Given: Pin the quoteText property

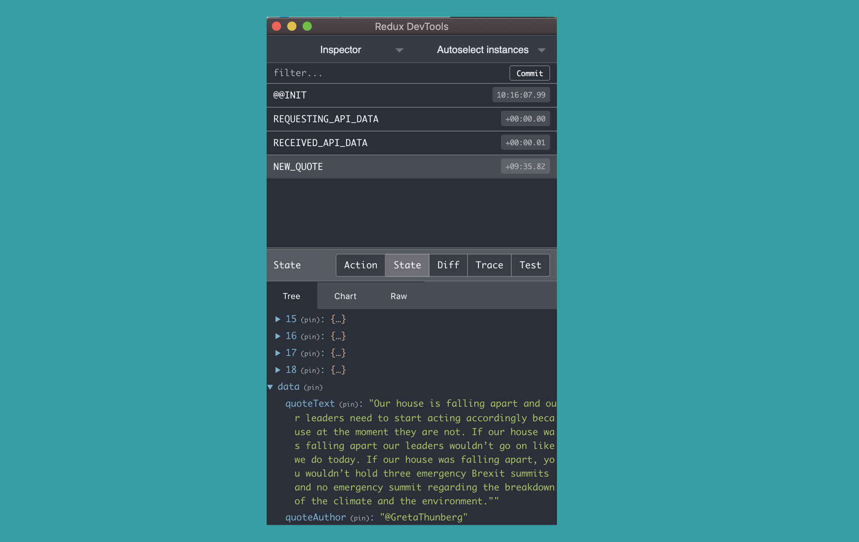Looking at the screenshot, I should pos(348,404).
